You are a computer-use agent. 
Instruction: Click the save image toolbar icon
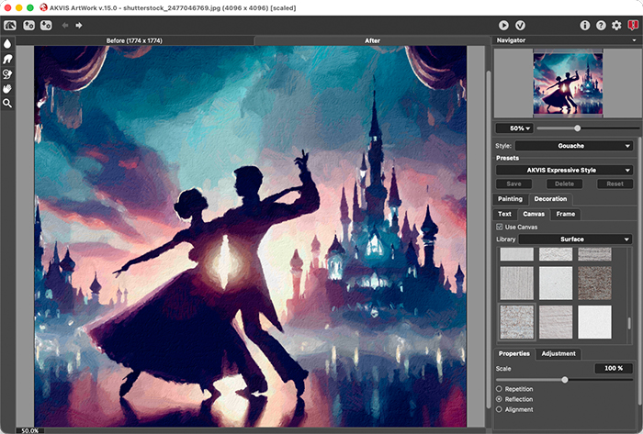pyautogui.click(x=46, y=26)
